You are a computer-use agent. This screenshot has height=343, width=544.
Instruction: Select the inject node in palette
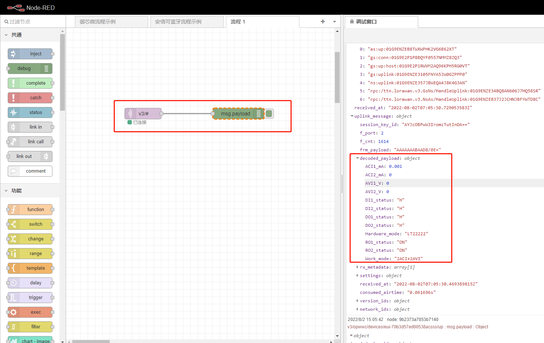pyautogui.click(x=30, y=54)
